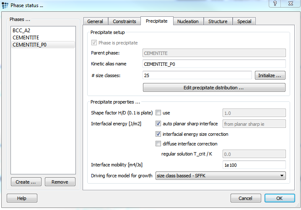301x210 pixels.
Task: Open Driving force model for growth dropdown
Action: click(221, 176)
